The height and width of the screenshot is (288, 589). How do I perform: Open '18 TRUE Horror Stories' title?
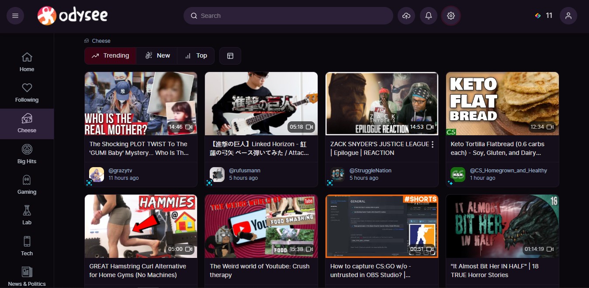tap(495, 271)
